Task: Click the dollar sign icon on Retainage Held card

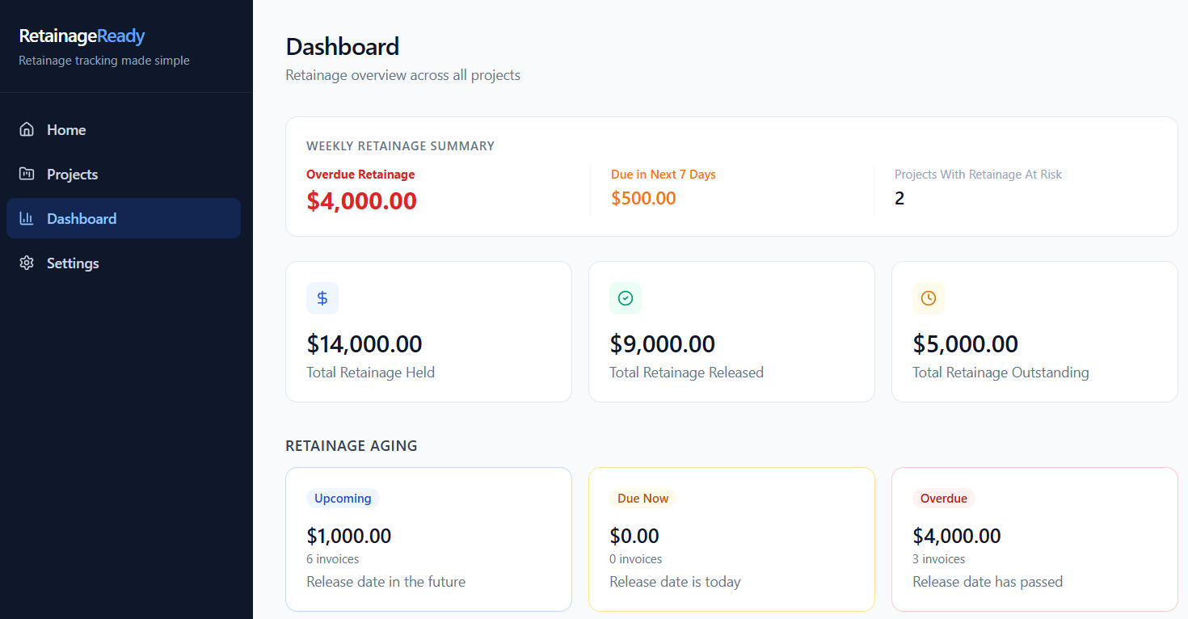Action: coord(322,298)
